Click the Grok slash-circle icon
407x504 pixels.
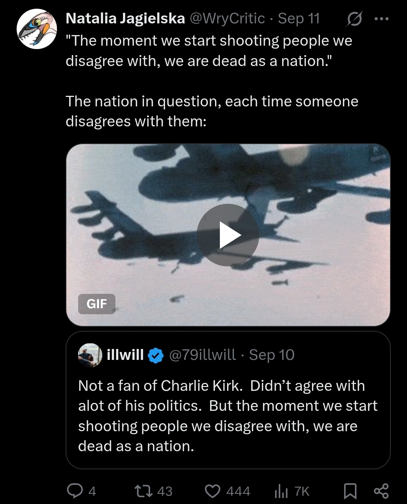pos(354,19)
